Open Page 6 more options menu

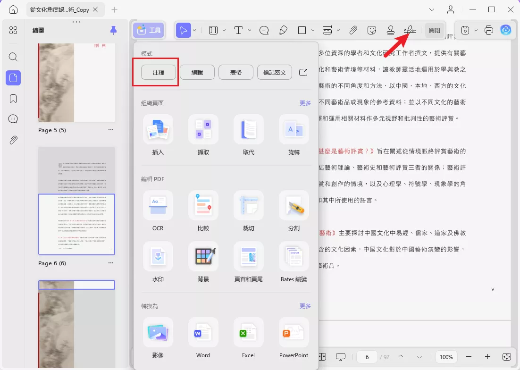(x=111, y=263)
